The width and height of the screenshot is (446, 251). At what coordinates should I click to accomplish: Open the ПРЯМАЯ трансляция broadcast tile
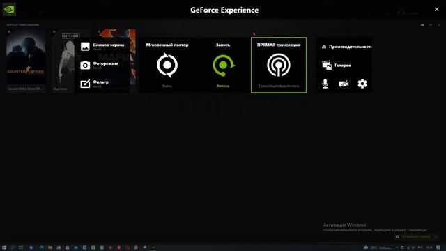[x=279, y=65]
